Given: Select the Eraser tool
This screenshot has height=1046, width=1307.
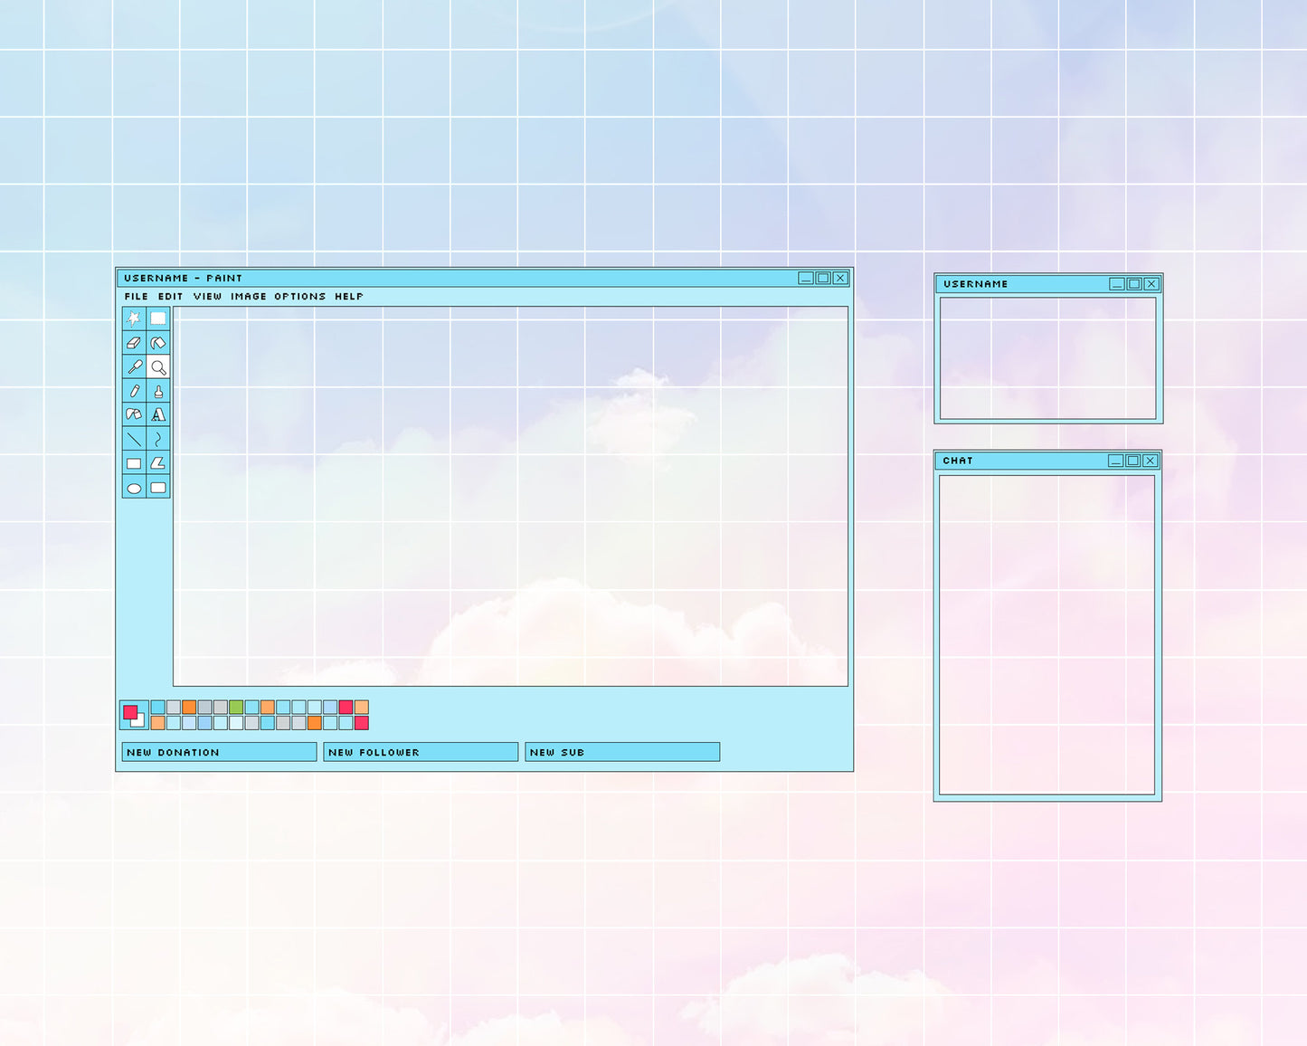Looking at the screenshot, I should tap(132, 342).
